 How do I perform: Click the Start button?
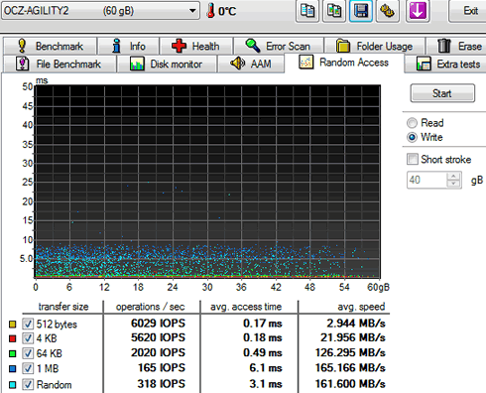tap(442, 93)
